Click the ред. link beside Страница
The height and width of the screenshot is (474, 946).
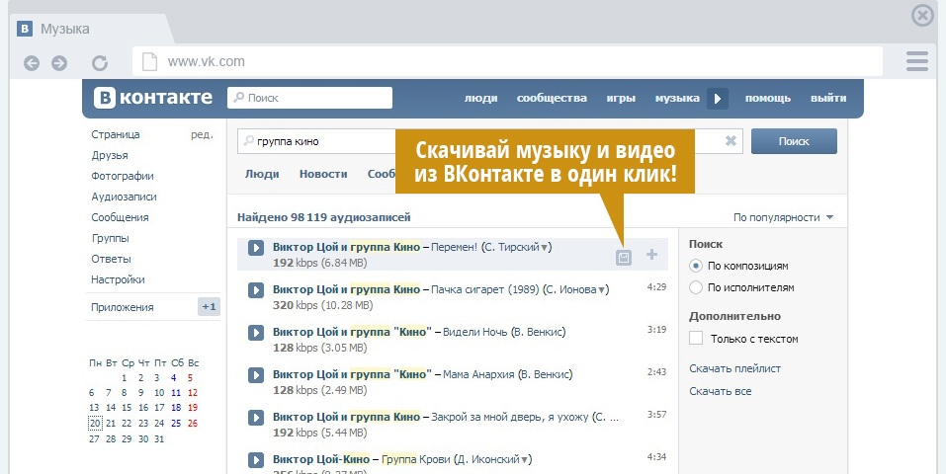(x=202, y=135)
